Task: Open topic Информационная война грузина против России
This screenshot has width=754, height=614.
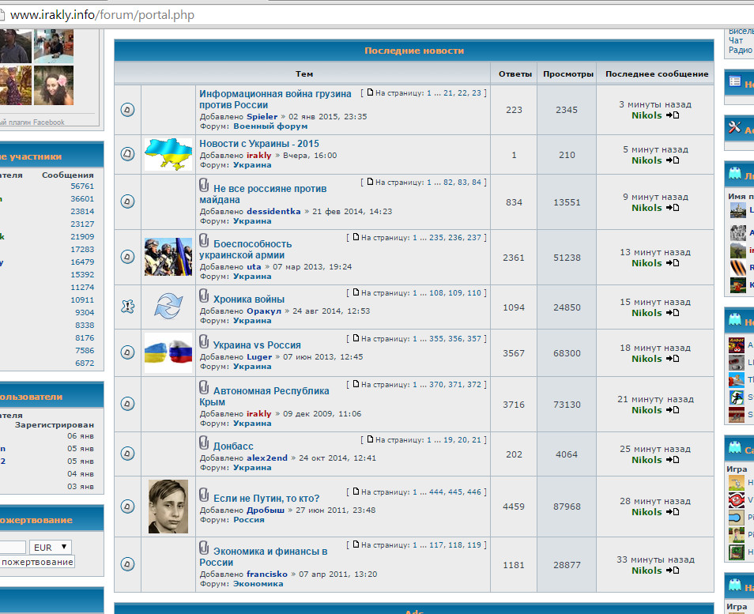Action: 274,99
